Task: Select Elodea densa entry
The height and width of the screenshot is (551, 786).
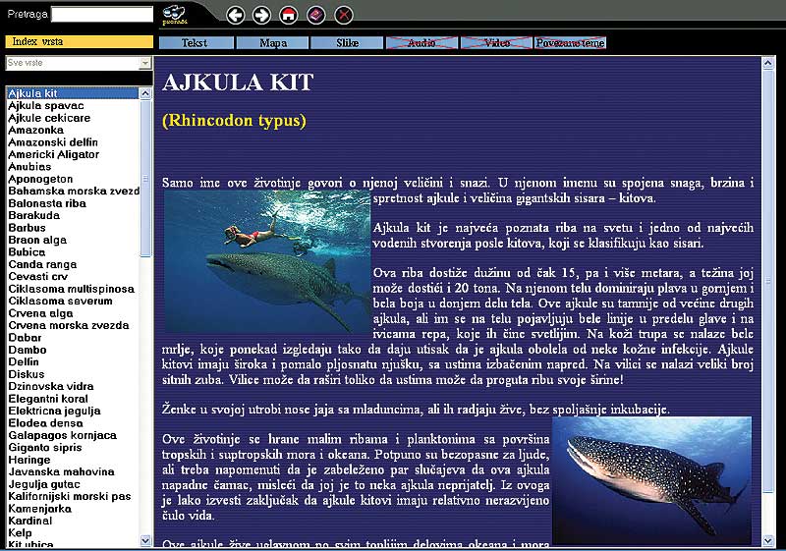Action: pyautogui.click(x=73, y=422)
